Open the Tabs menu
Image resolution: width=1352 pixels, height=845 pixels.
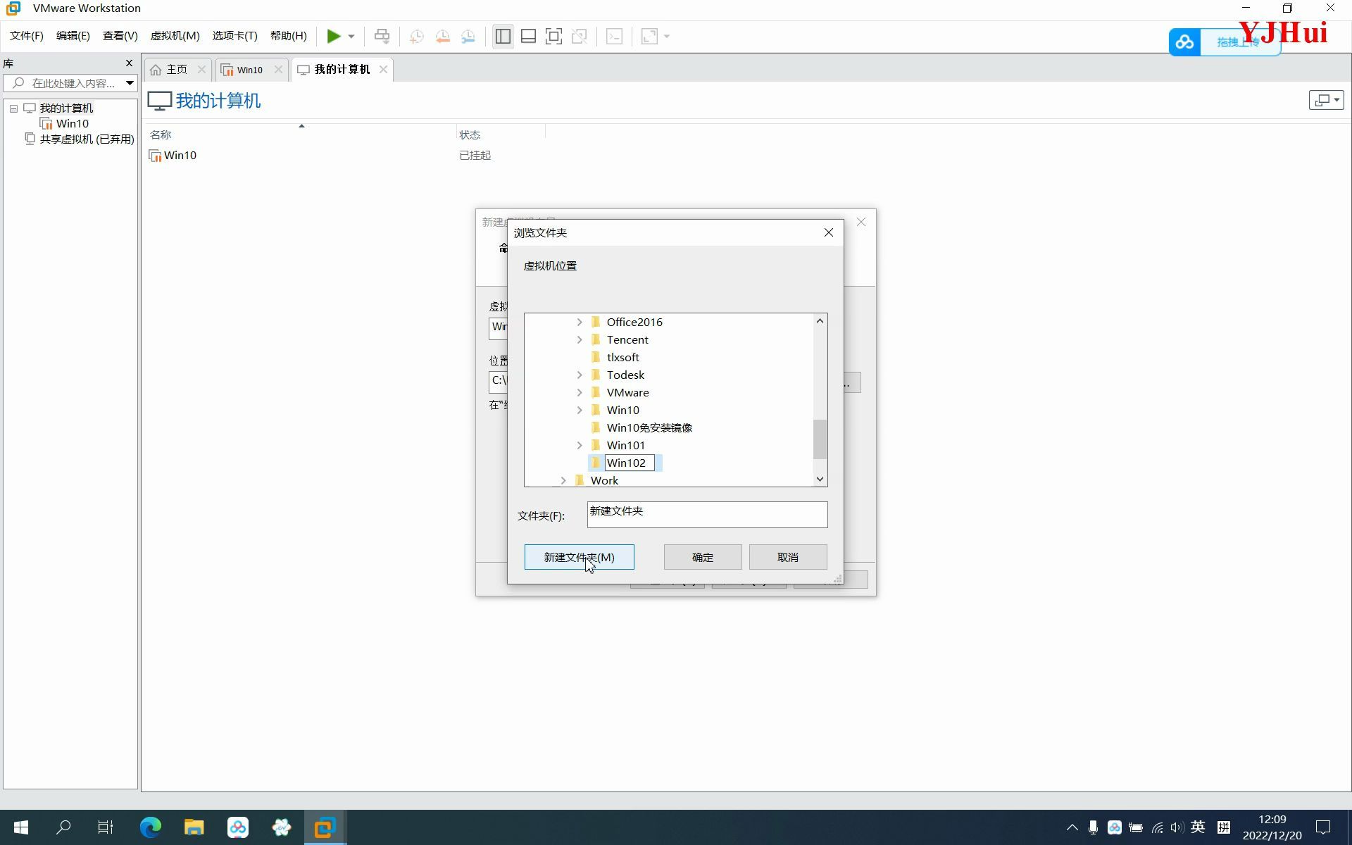pos(235,36)
